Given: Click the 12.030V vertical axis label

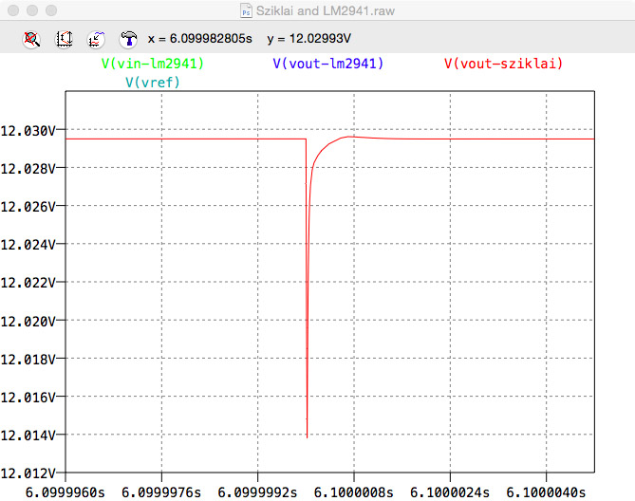Looking at the screenshot, I should [x=28, y=130].
